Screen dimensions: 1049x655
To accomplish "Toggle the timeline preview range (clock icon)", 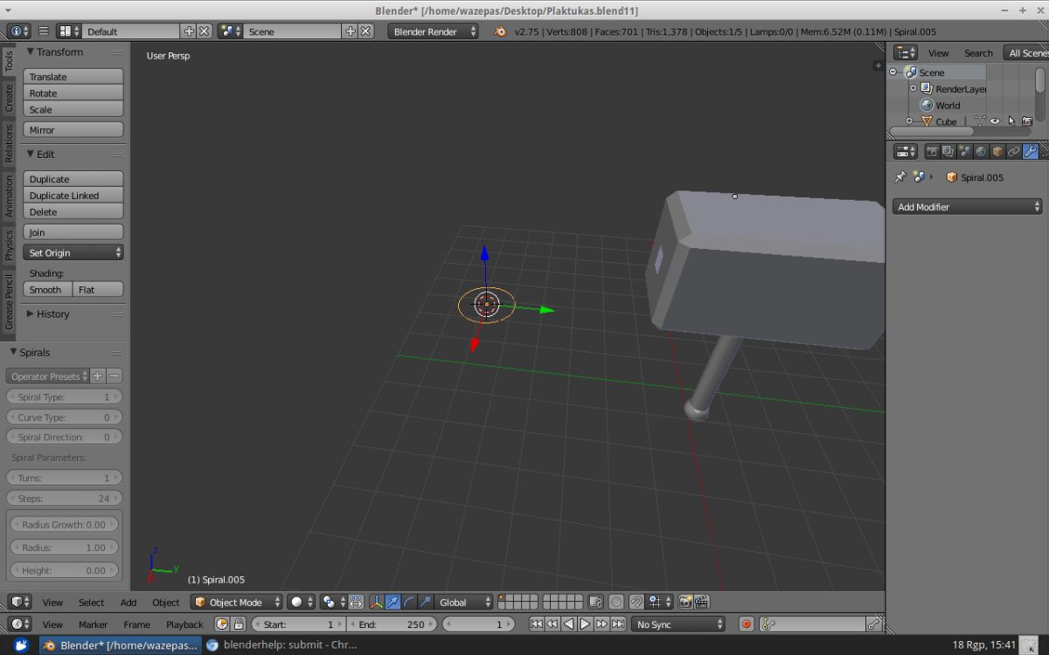I will (222, 624).
